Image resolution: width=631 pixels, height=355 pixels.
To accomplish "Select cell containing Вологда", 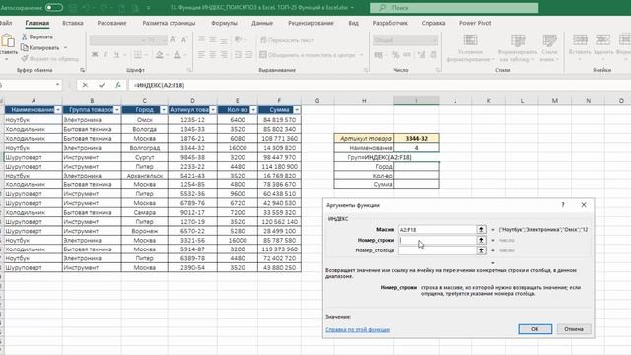I will point(145,129).
